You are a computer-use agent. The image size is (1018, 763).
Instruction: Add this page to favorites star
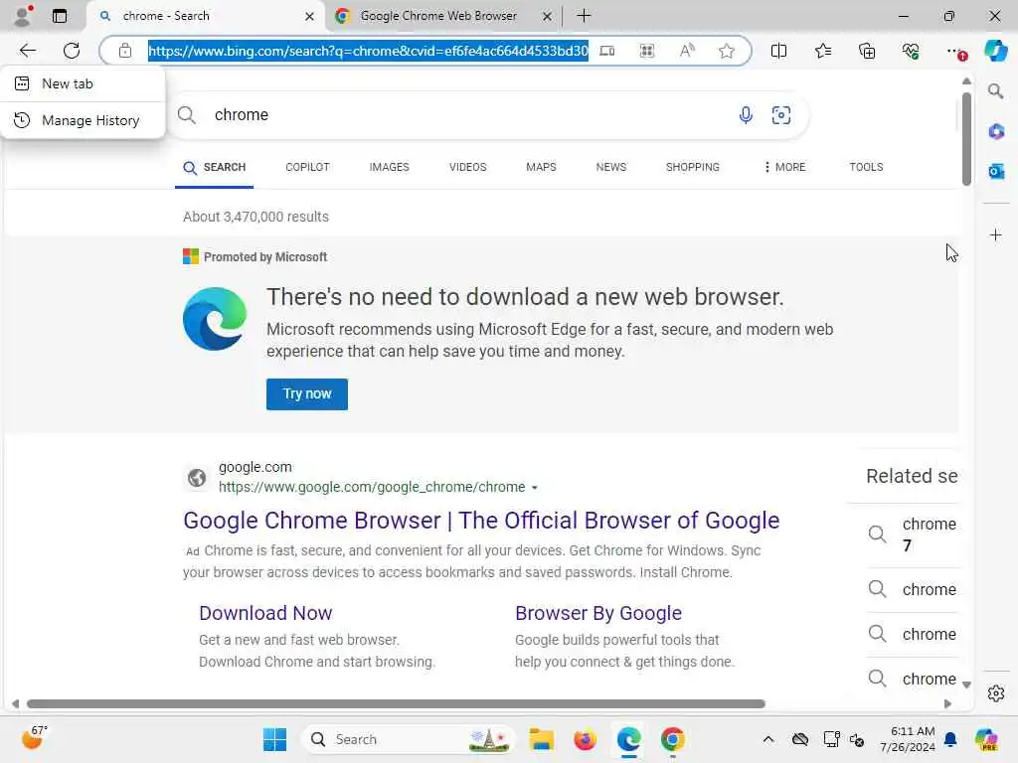pos(727,51)
